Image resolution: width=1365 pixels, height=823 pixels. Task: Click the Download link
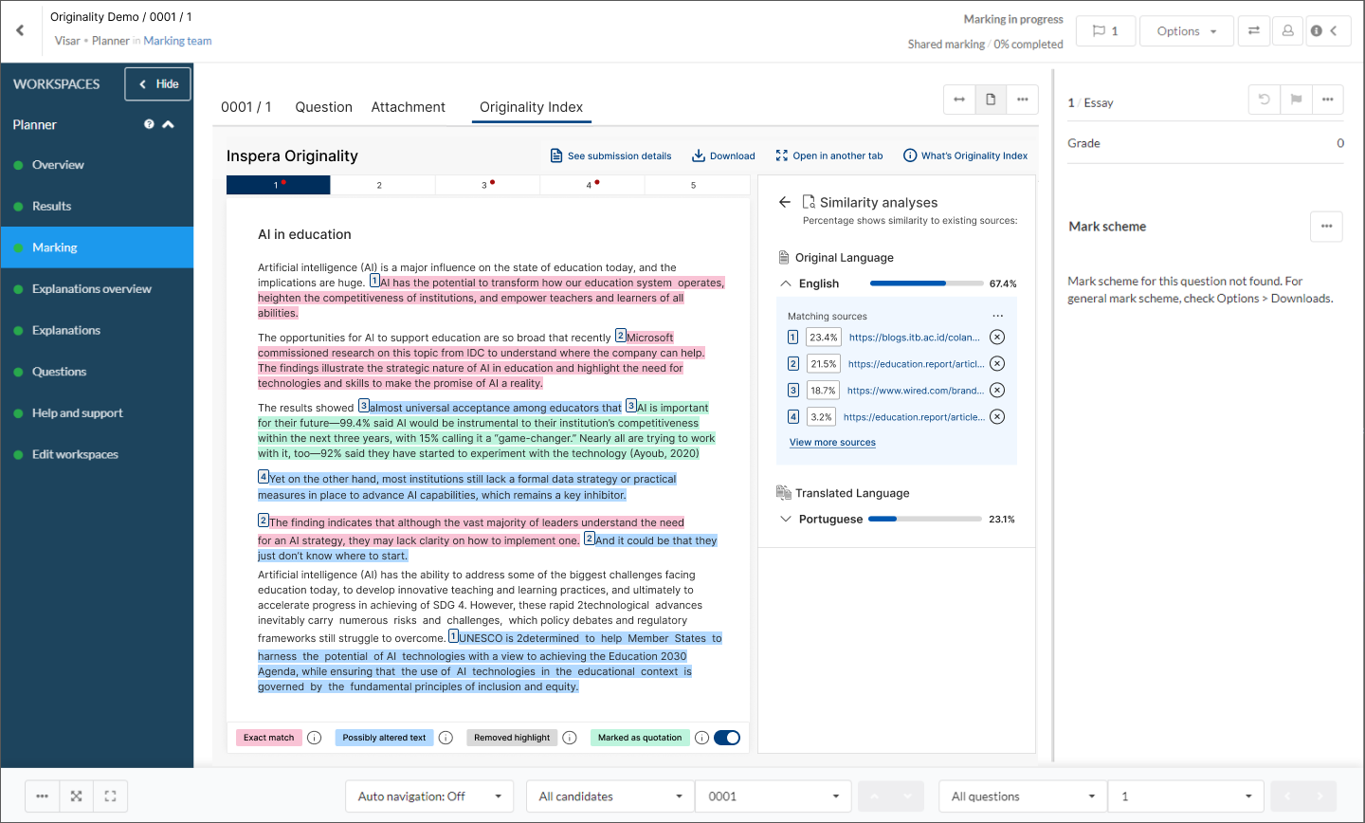(x=723, y=155)
